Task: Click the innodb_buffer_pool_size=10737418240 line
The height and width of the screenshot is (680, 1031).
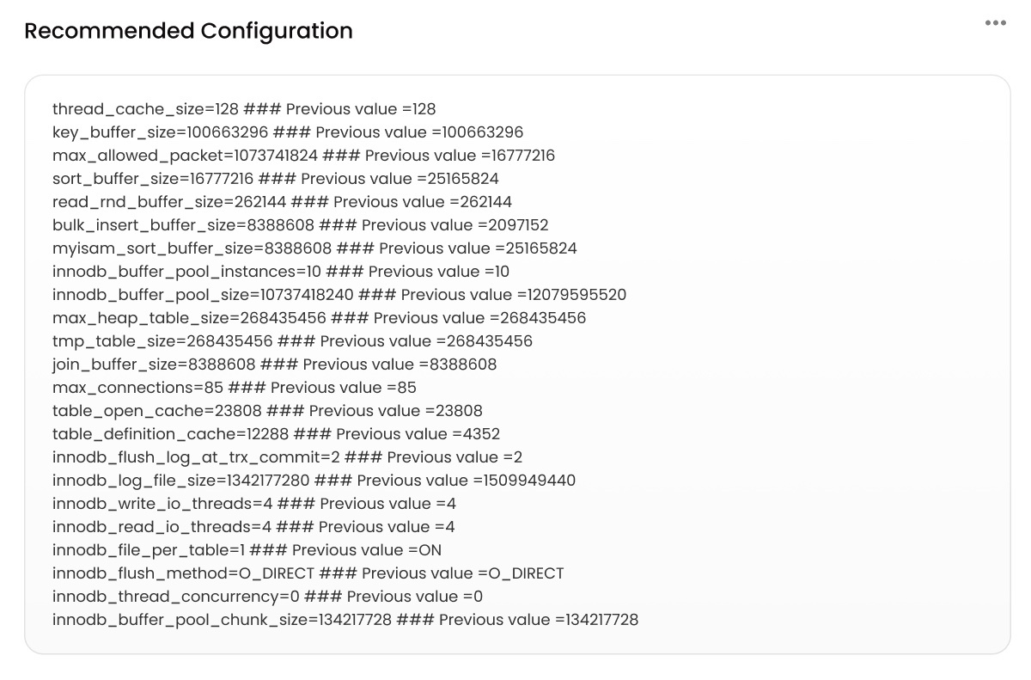Action: [339, 295]
